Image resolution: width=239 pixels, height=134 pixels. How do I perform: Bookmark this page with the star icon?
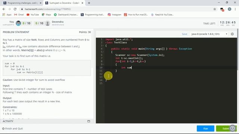(x=215, y=9)
